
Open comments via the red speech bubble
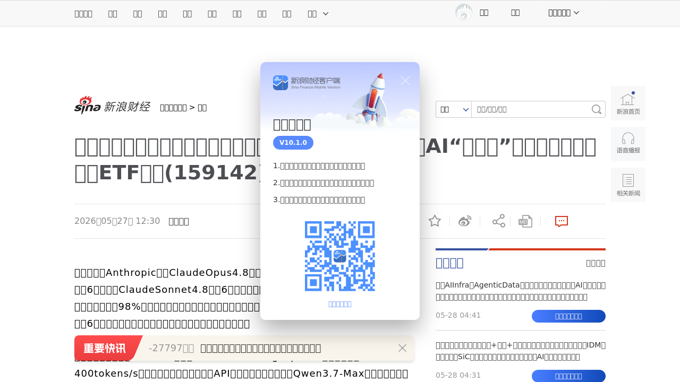coord(562,221)
